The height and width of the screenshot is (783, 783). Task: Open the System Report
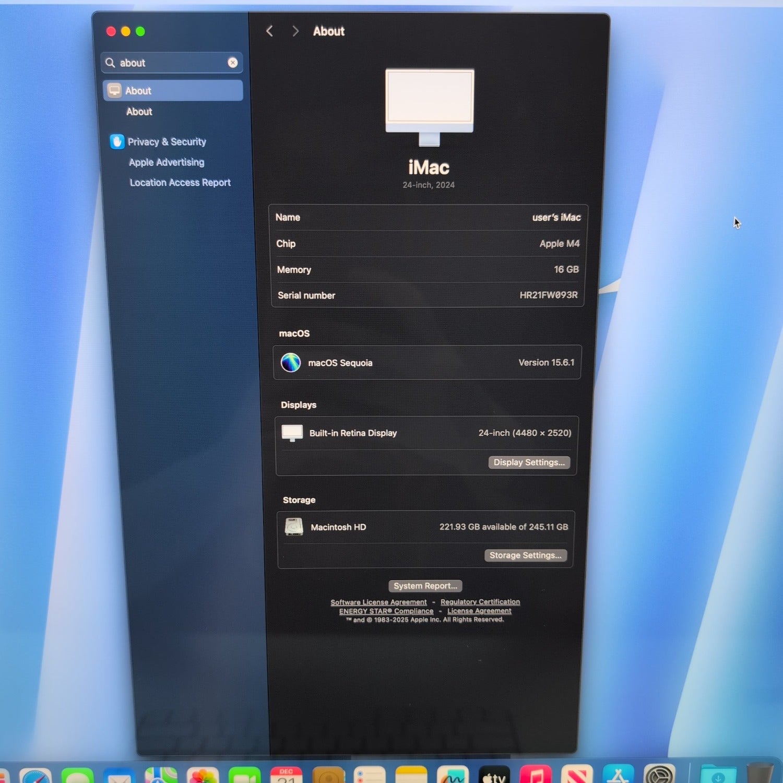pos(425,586)
